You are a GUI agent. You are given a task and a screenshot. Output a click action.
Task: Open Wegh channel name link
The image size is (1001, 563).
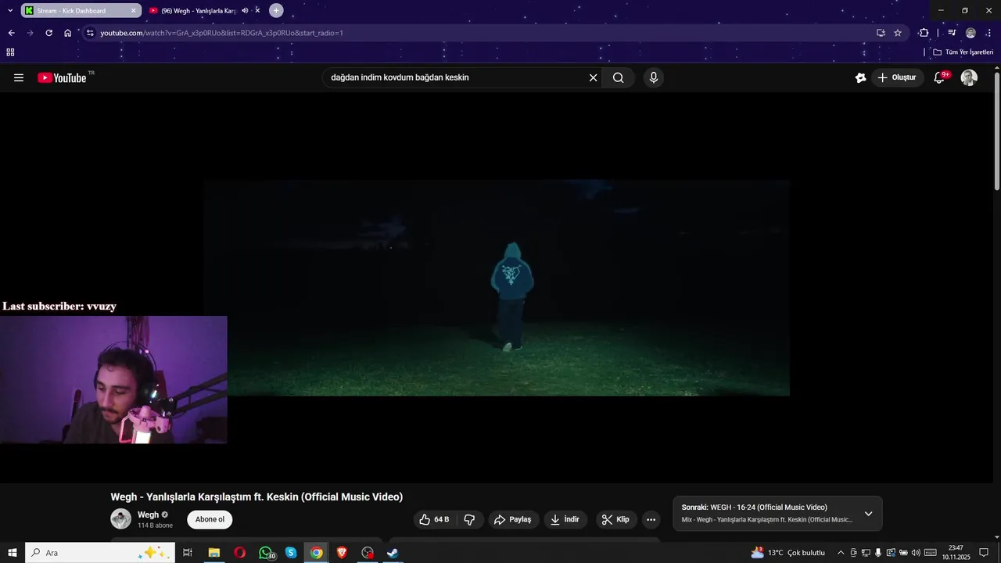pyautogui.click(x=148, y=515)
